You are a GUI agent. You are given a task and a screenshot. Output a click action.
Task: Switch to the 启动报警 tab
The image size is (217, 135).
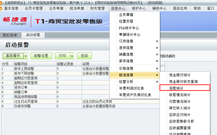click(x=33, y=35)
